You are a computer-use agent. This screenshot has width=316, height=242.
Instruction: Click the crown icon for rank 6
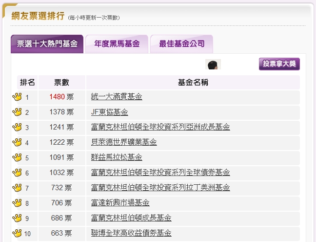tap(17, 173)
